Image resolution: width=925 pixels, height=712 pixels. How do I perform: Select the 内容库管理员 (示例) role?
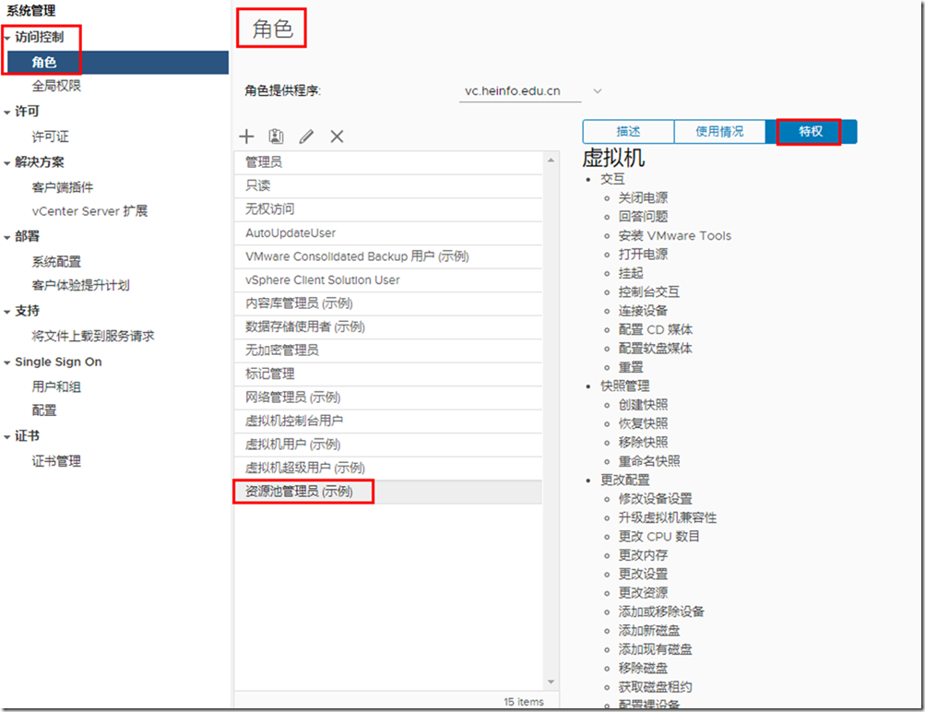[388, 303]
